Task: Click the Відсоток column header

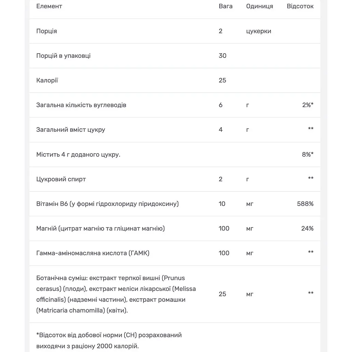Action: pyautogui.click(x=300, y=6)
